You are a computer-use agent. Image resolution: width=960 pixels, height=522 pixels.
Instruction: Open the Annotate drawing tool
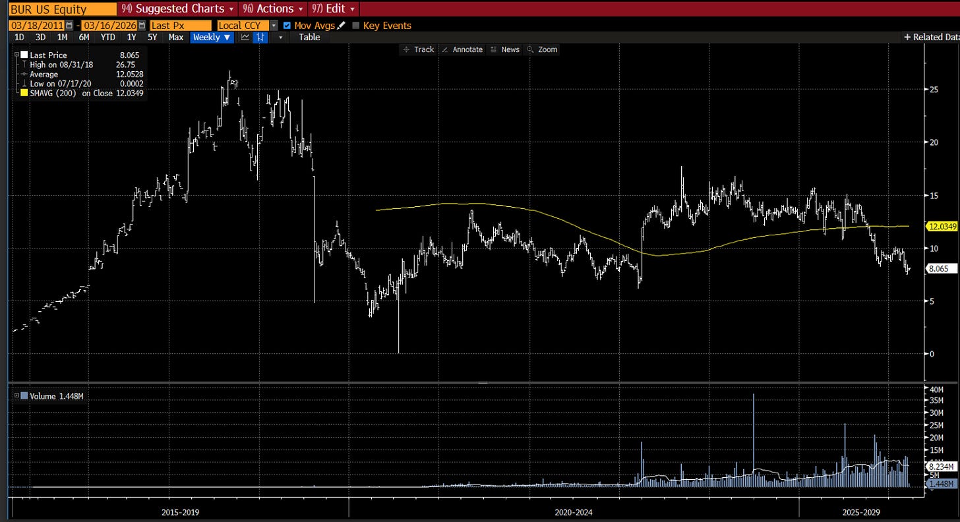(x=462, y=49)
